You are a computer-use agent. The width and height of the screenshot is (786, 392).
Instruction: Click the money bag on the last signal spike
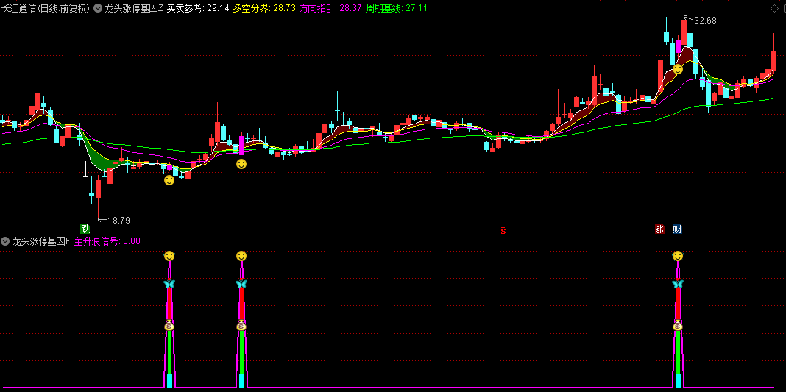point(678,325)
